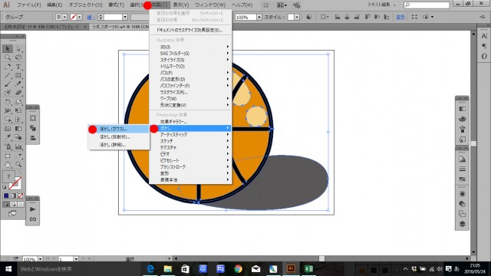
Task: Click the fill question-mark box in toolbox
Action: click(8, 177)
